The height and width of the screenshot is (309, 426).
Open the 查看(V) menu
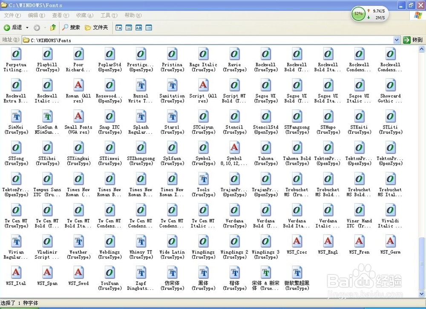coord(60,15)
